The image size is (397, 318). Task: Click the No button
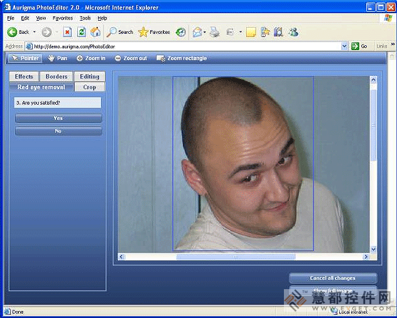pos(58,131)
